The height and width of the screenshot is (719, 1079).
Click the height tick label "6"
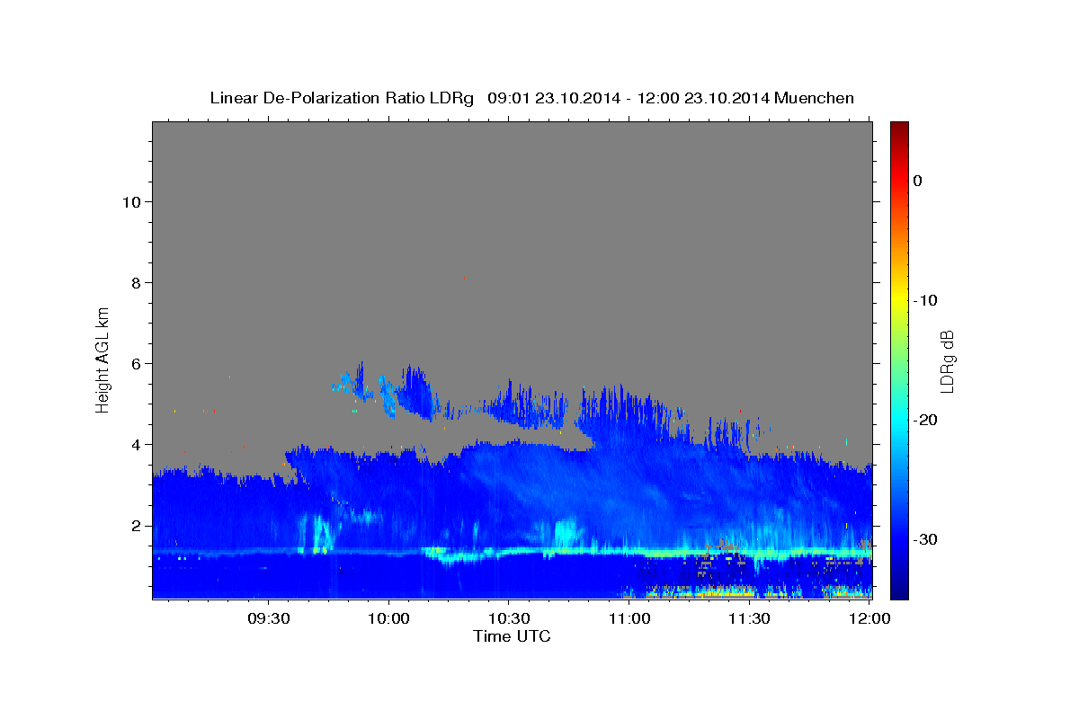click(x=135, y=363)
